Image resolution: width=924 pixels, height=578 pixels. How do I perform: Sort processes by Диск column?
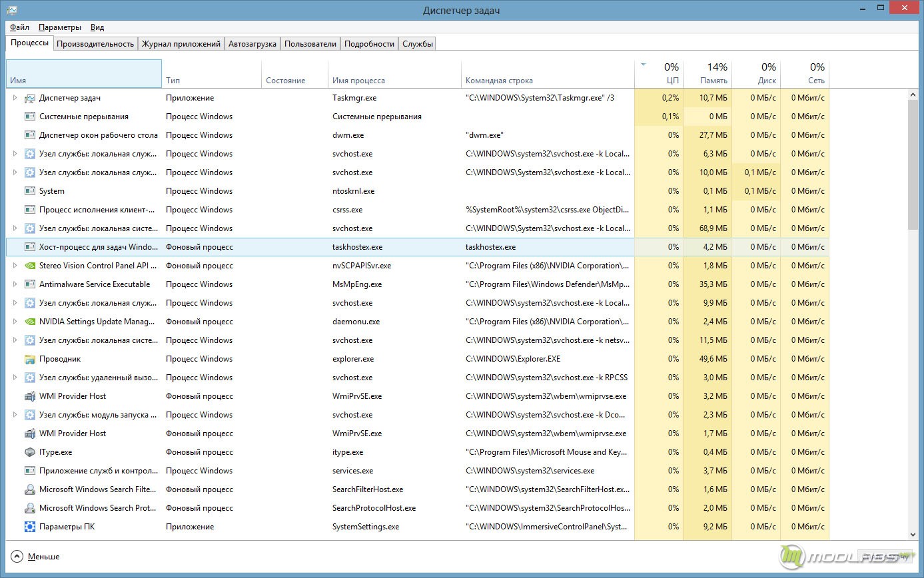[x=756, y=74]
